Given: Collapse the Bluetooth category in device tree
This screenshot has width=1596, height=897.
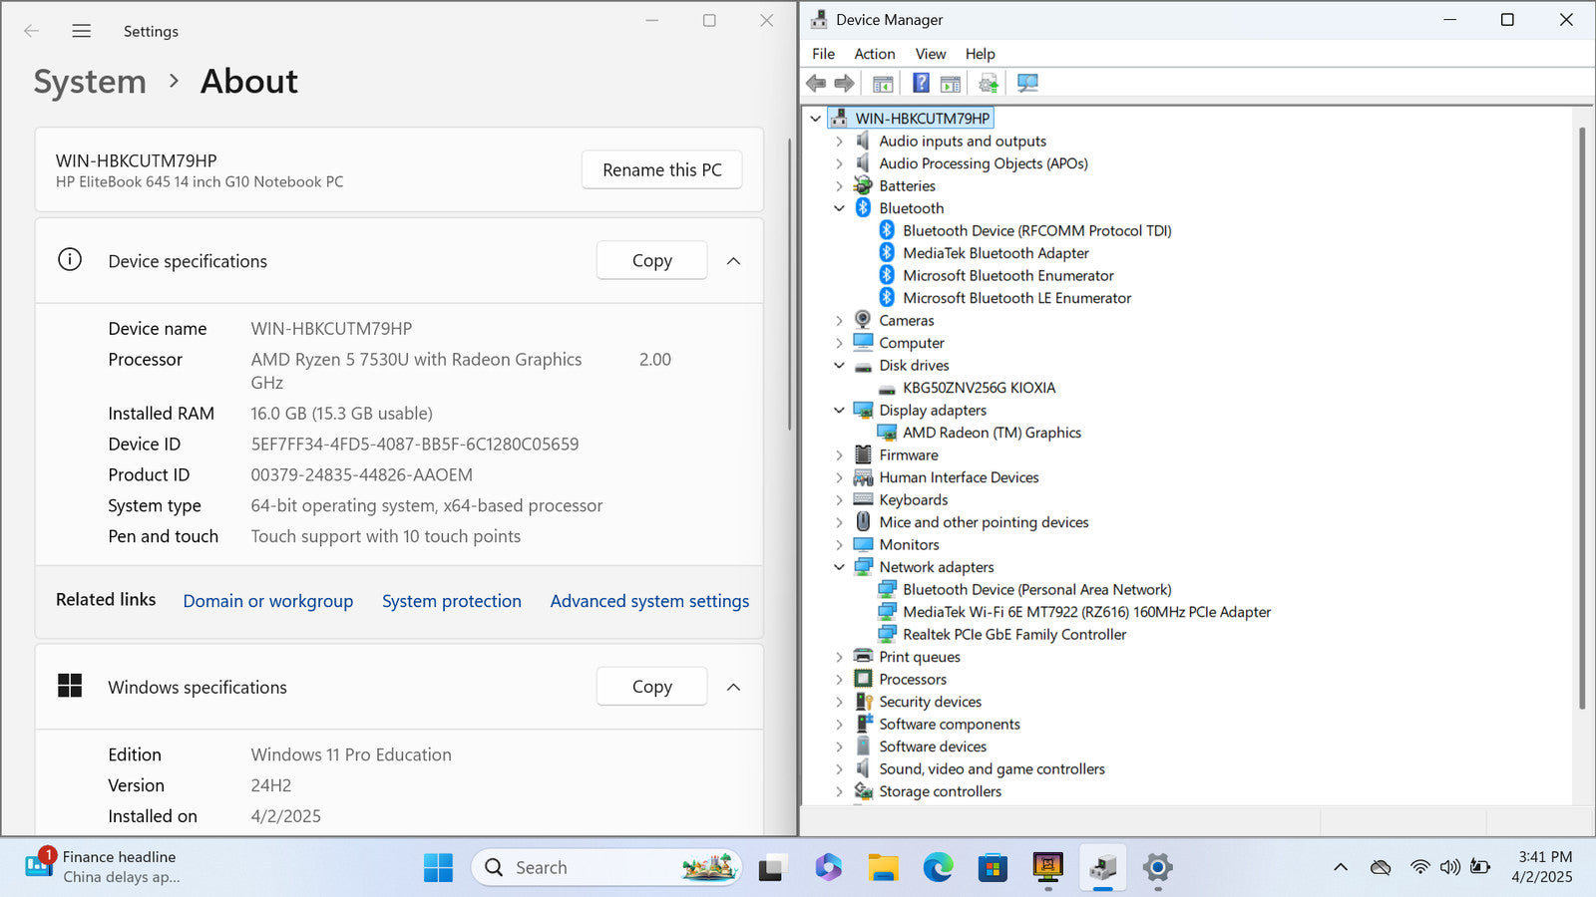Looking at the screenshot, I should (839, 208).
